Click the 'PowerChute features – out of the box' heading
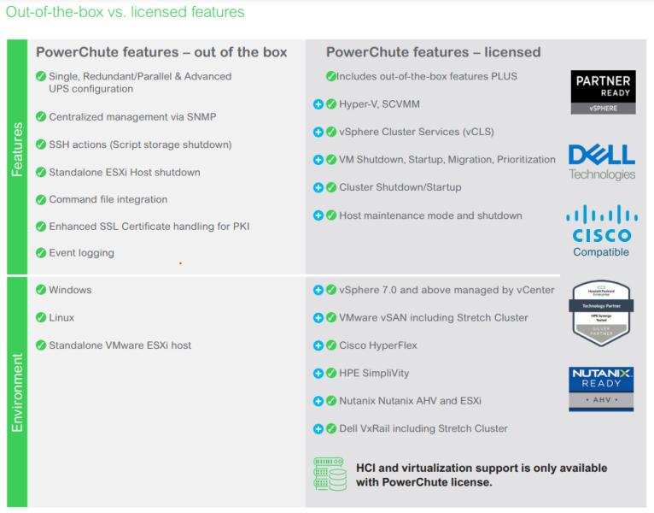Screen dimensions: 654x513 point(161,53)
